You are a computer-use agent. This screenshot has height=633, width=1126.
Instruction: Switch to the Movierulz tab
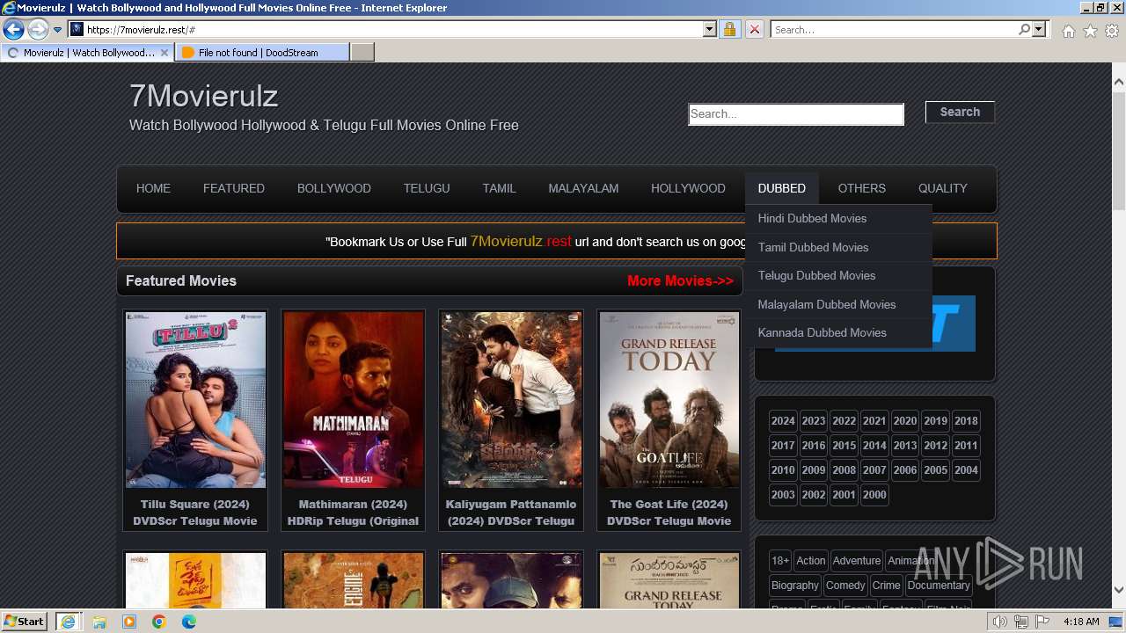tap(86, 53)
